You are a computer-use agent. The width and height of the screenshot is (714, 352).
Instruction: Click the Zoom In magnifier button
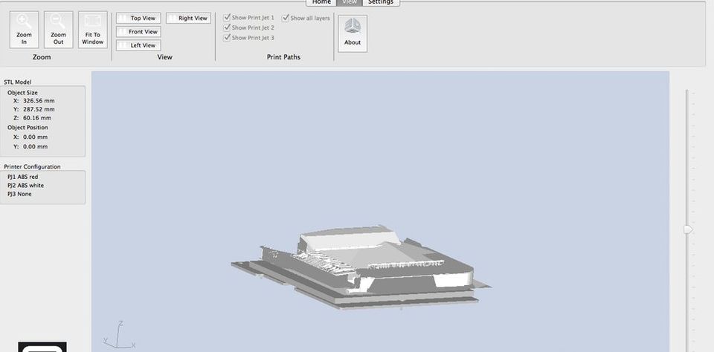pyautogui.click(x=24, y=30)
